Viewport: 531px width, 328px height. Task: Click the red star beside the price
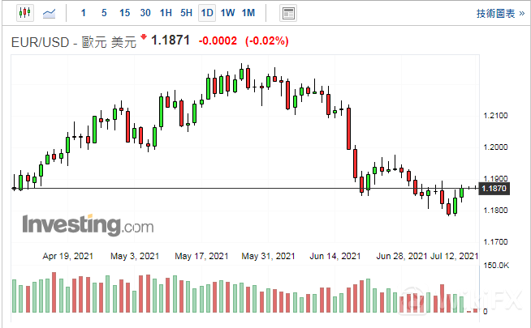pyautogui.click(x=144, y=37)
